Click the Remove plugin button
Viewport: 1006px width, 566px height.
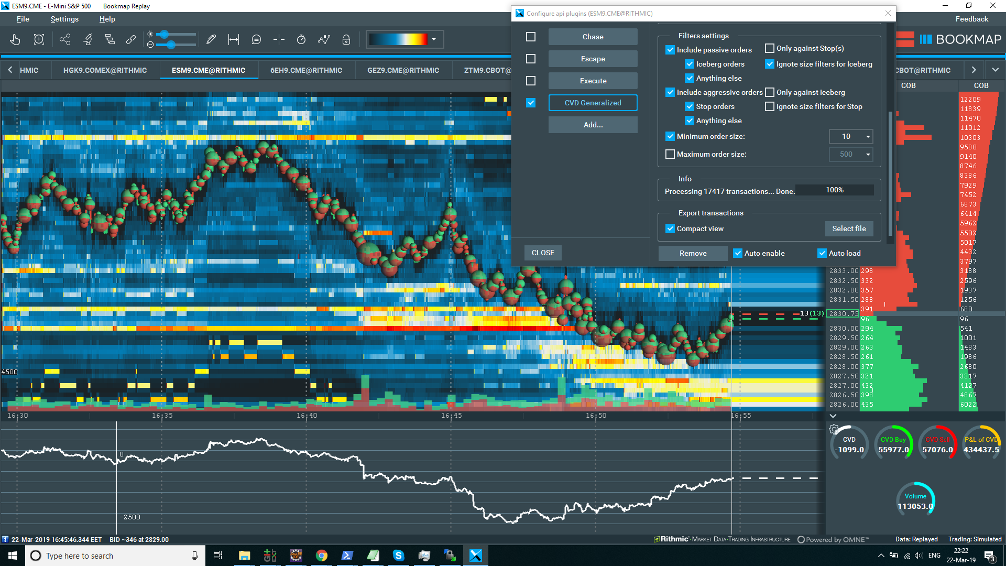(x=693, y=253)
